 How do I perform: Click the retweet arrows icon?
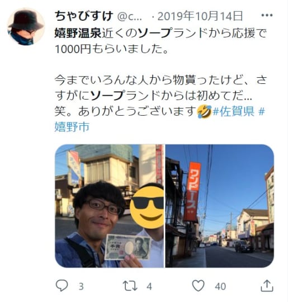[x=130, y=286]
